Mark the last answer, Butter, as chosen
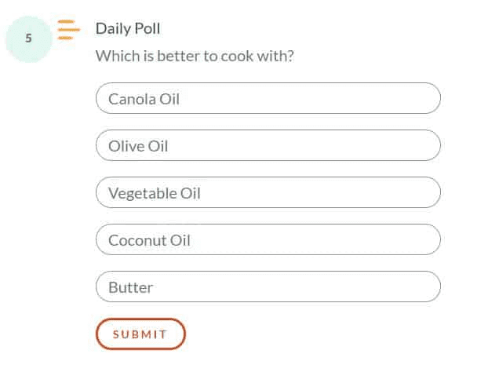 click(268, 287)
